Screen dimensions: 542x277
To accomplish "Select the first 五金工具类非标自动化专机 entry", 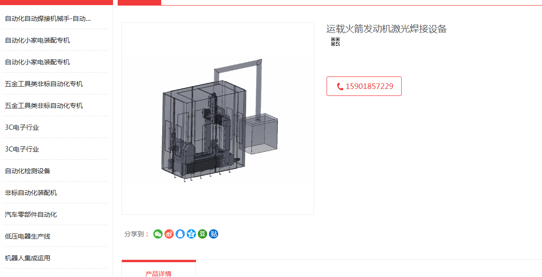I will (44, 84).
